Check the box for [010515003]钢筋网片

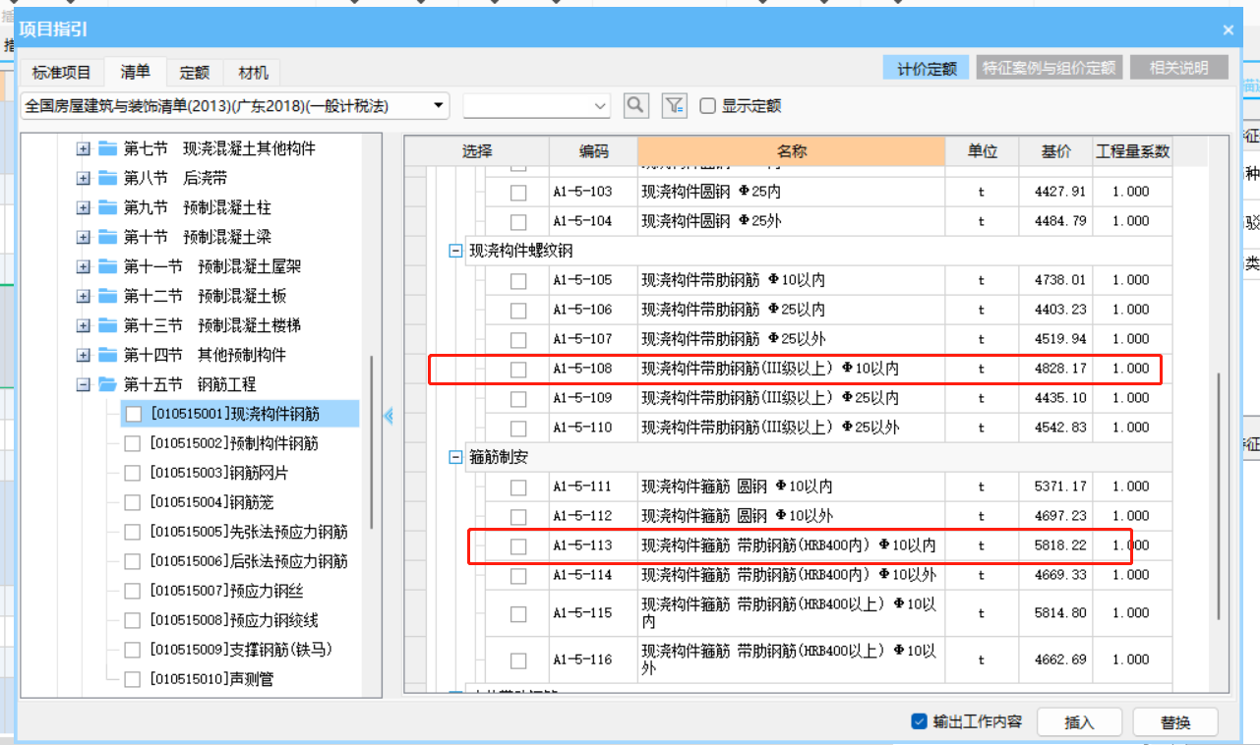[133, 474]
